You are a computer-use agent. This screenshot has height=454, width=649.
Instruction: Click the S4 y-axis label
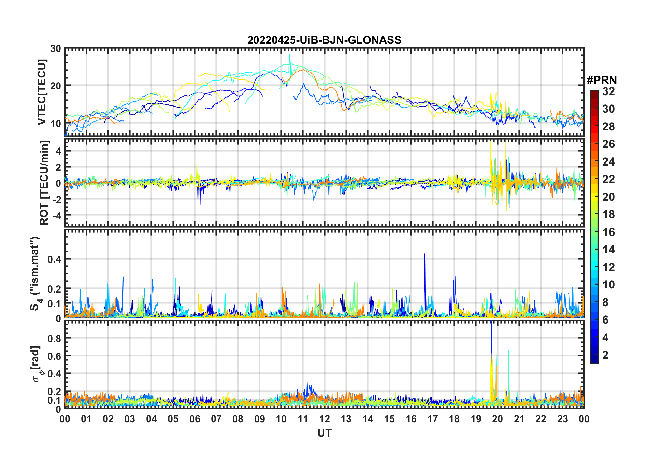[x=35, y=274]
